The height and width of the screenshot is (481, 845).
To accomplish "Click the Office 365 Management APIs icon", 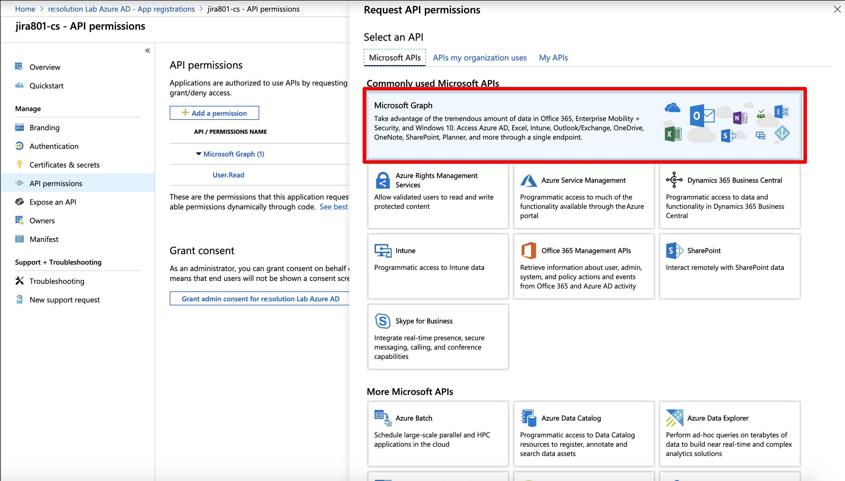I will coord(529,250).
